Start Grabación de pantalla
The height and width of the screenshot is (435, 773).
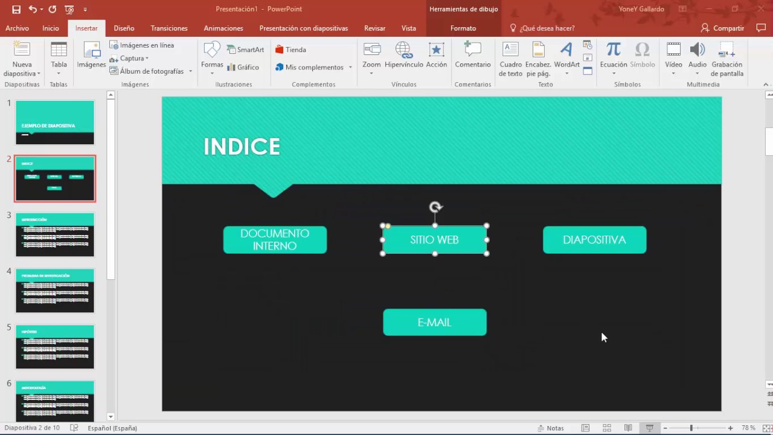point(727,59)
